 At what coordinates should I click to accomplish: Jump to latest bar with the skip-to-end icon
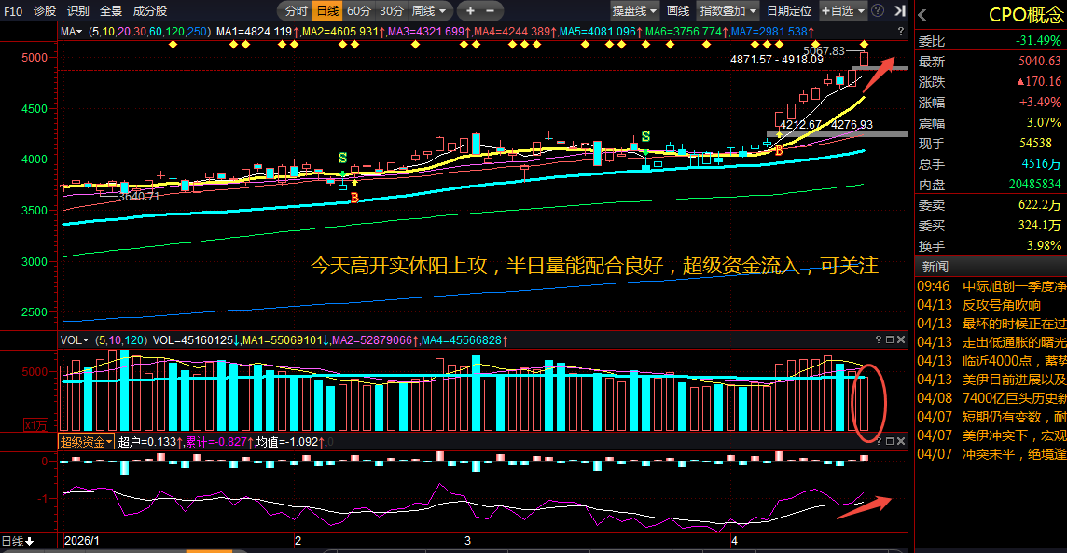[x=898, y=11]
